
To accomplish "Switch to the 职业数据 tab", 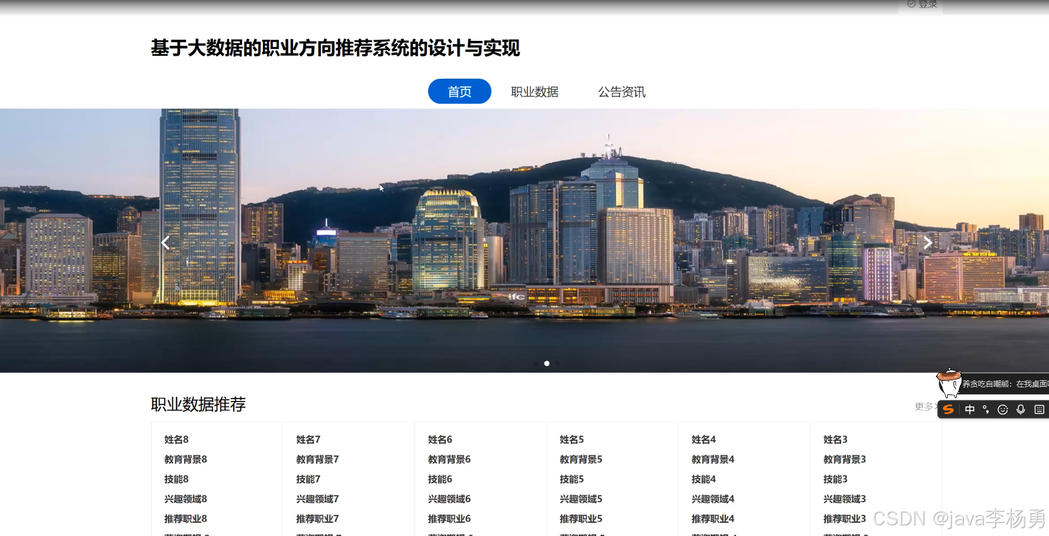I will [x=535, y=92].
